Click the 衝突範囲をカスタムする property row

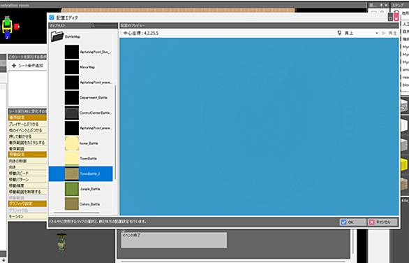tap(27, 143)
